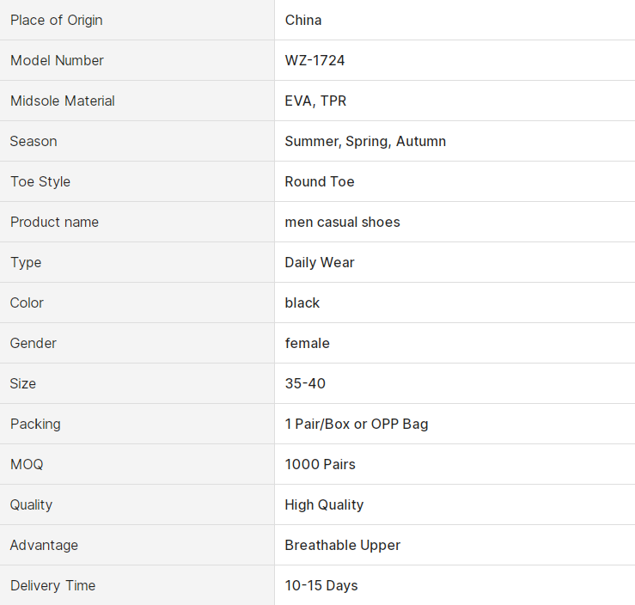Click the 10-15 Days delivery value
This screenshot has width=635, height=605.
[x=321, y=585]
